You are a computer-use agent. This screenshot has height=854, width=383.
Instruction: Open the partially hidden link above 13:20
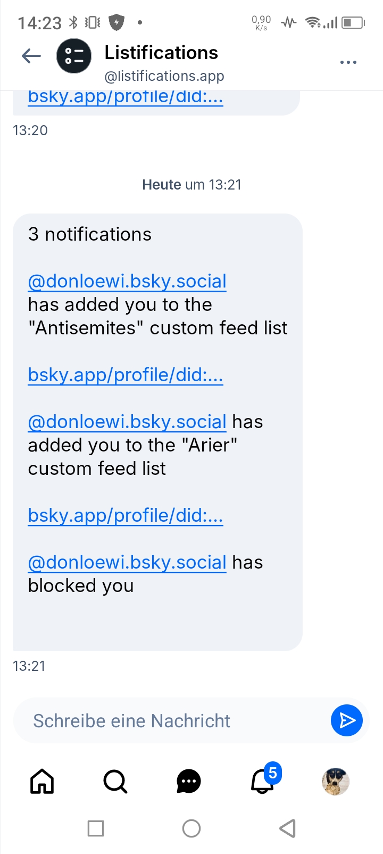coord(126,97)
